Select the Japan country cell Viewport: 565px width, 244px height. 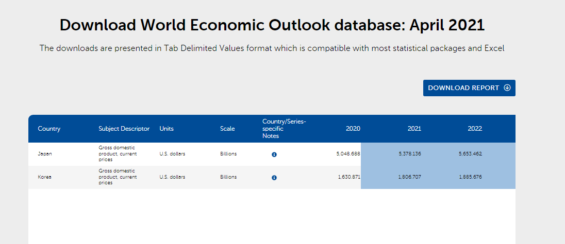tap(45, 154)
